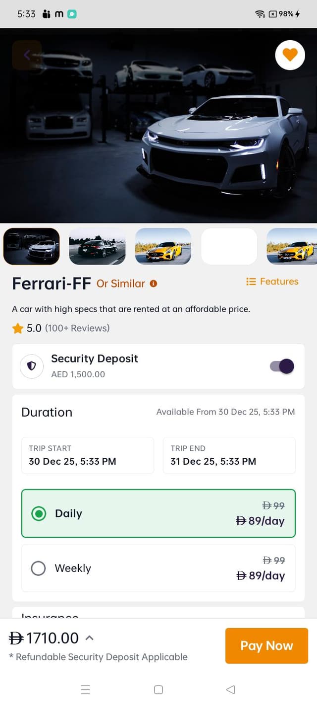This screenshot has height=706, width=317.
Task: Select the yellow sports car thumbnail
Action: click(x=163, y=246)
